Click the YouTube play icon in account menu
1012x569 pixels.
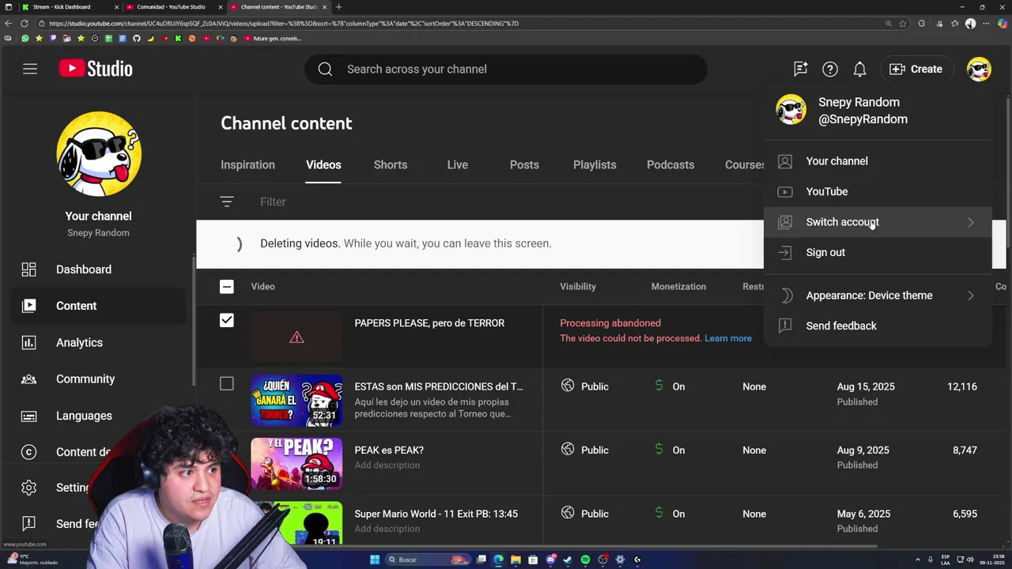point(785,191)
